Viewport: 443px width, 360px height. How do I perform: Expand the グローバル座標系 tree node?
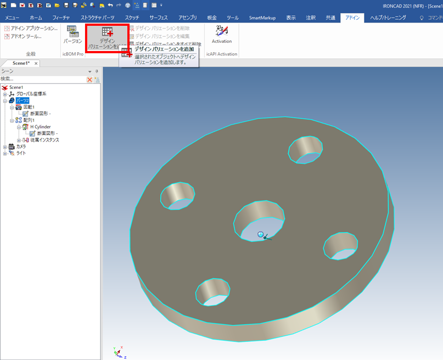(5, 94)
